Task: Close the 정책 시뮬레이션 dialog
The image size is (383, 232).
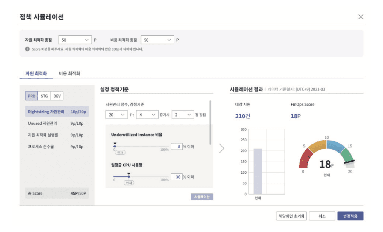Action: click(361, 17)
